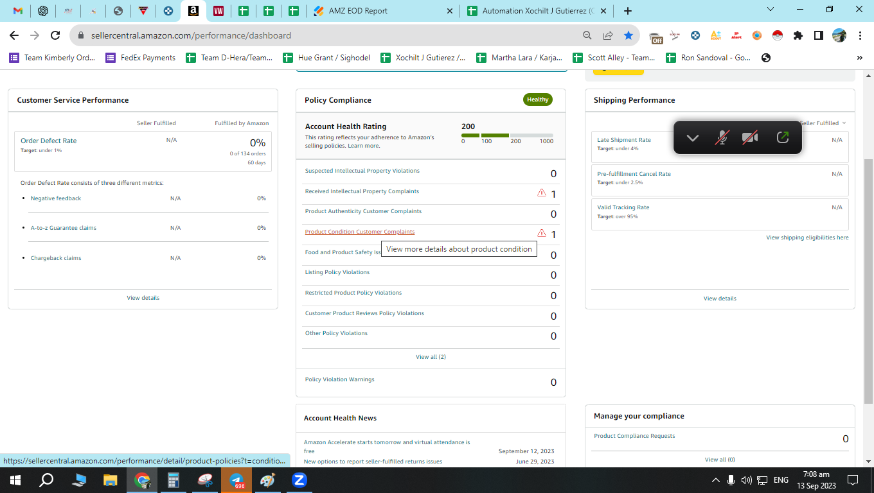Collapse the Zoom meeting controls chevron

(692, 137)
